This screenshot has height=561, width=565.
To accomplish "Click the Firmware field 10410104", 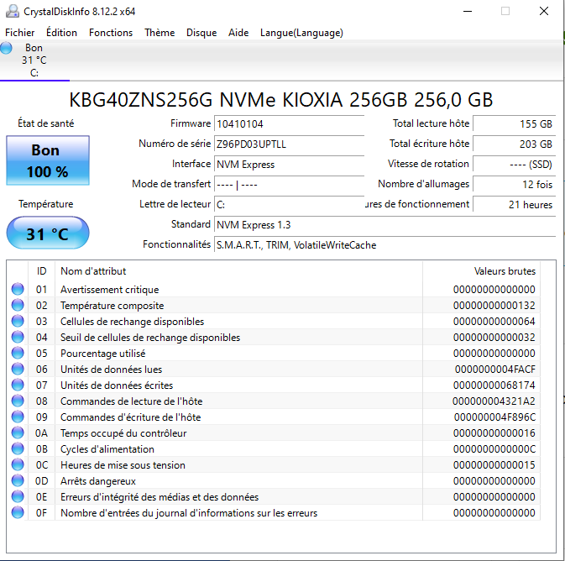I will pos(289,124).
